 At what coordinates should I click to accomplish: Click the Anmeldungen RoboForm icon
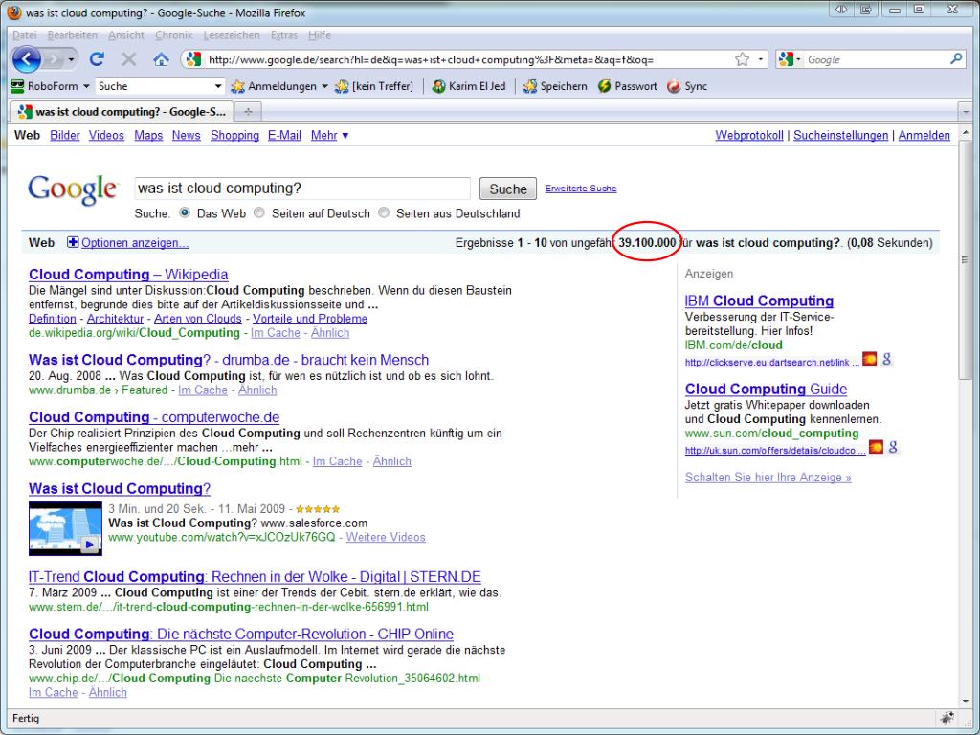click(x=237, y=86)
